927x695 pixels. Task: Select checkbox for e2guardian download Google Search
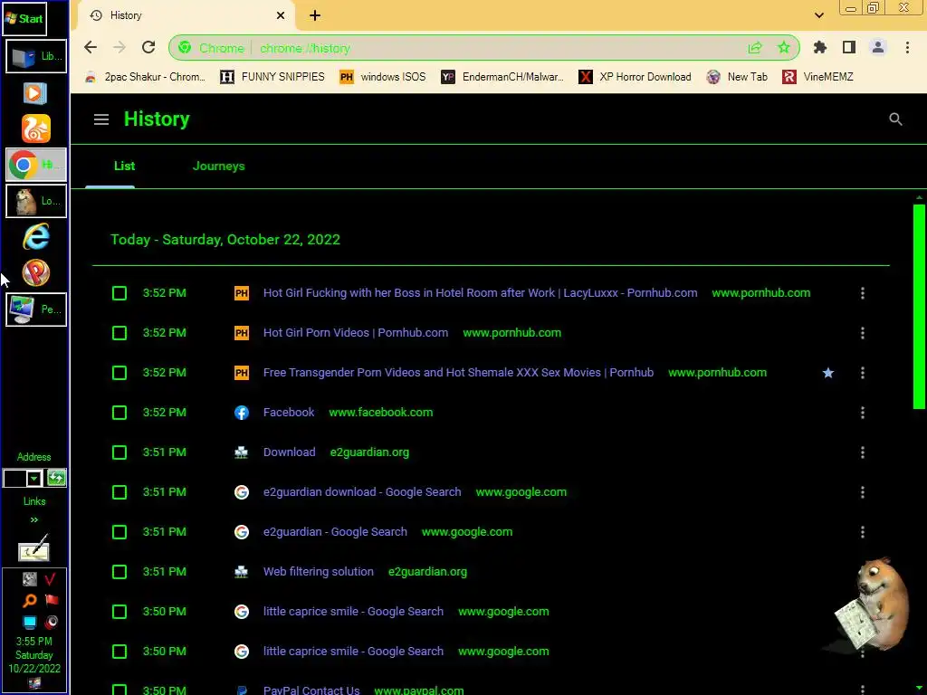tap(119, 492)
